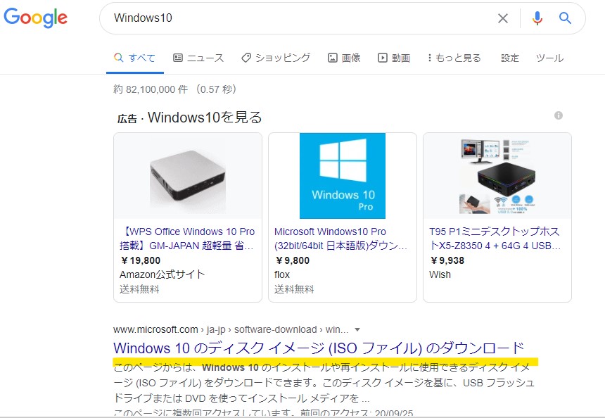
Task: Click the 画像 picture icon
Action: pyautogui.click(x=333, y=58)
